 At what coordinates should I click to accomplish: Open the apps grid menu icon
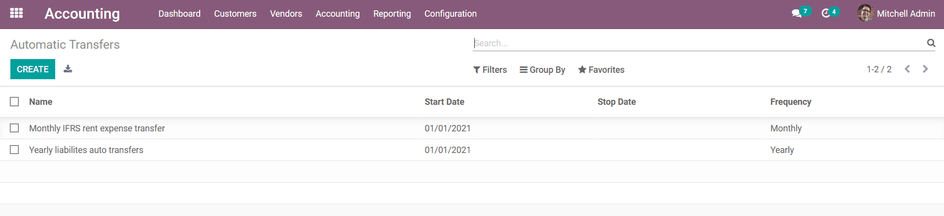point(16,13)
